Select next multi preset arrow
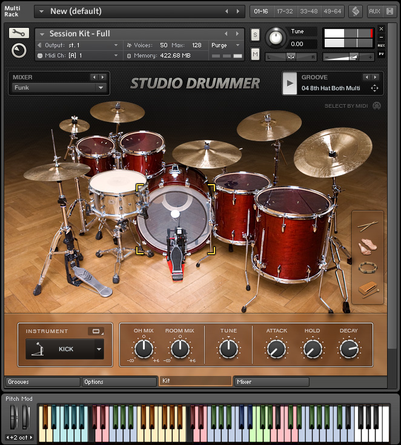The width and height of the screenshot is (401, 445). tap(238, 12)
